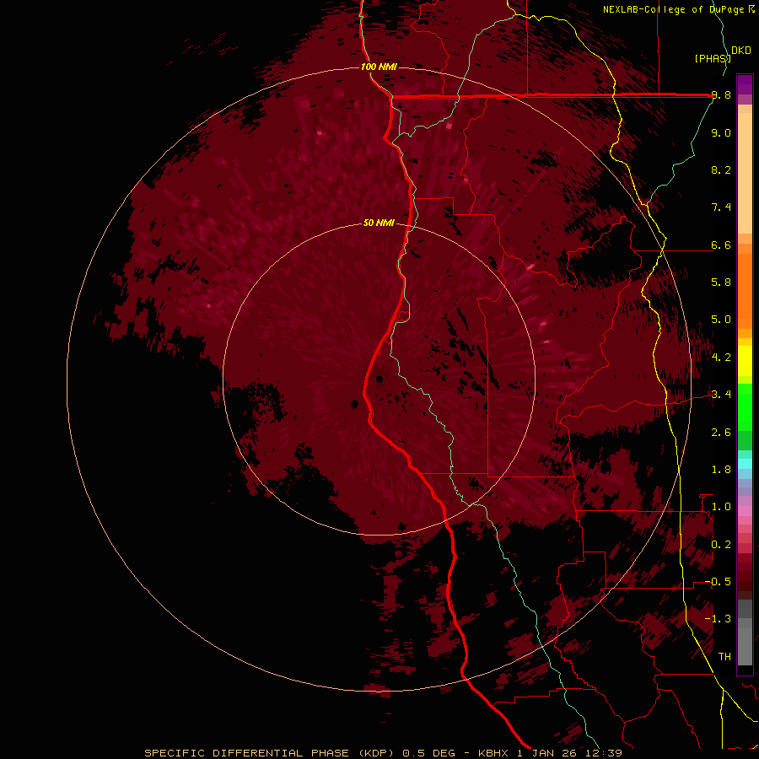Click the purple top color bar segment

745,84
